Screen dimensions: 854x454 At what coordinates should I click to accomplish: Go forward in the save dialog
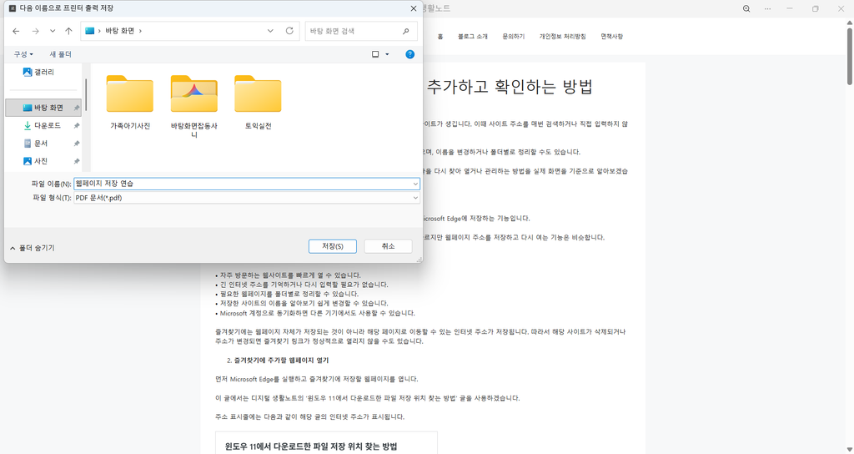(35, 31)
